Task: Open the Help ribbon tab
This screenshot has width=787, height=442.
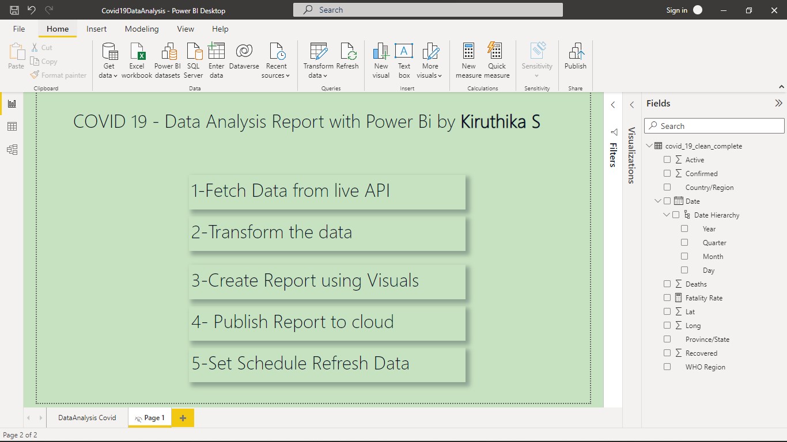Action: point(220,29)
